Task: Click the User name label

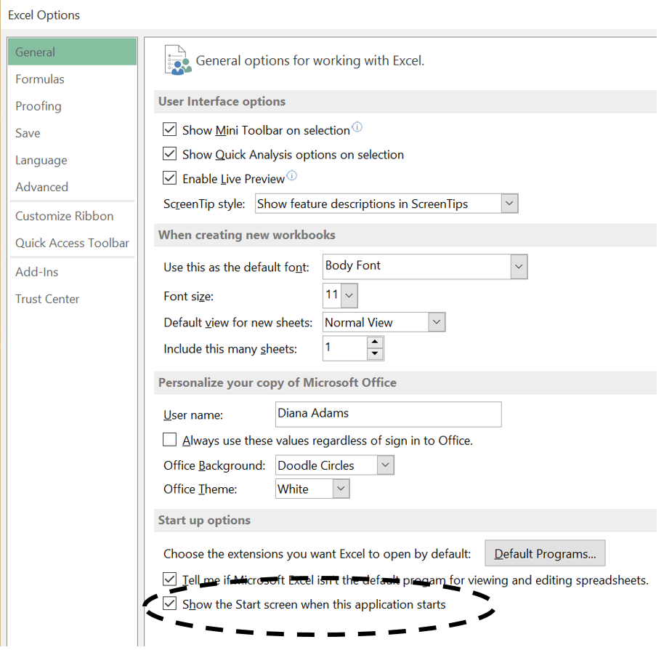Action: [193, 415]
